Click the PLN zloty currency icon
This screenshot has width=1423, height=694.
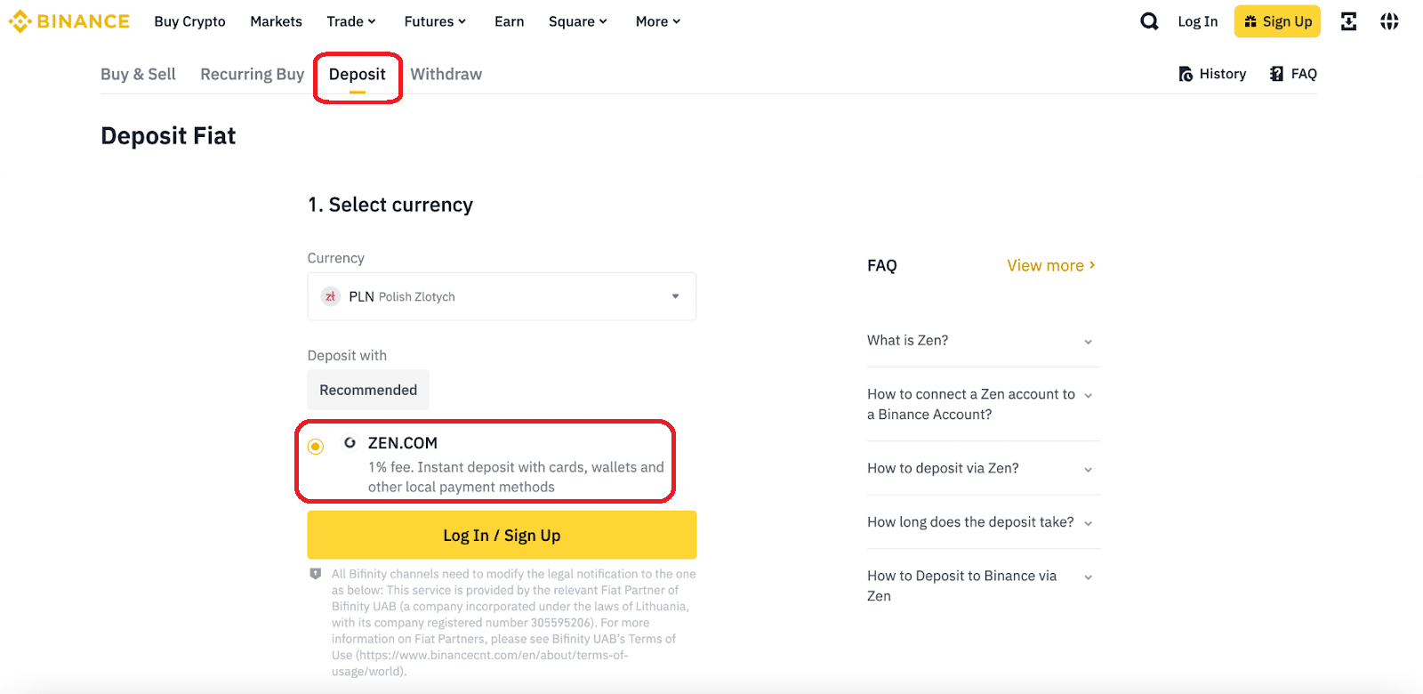pos(330,296)
